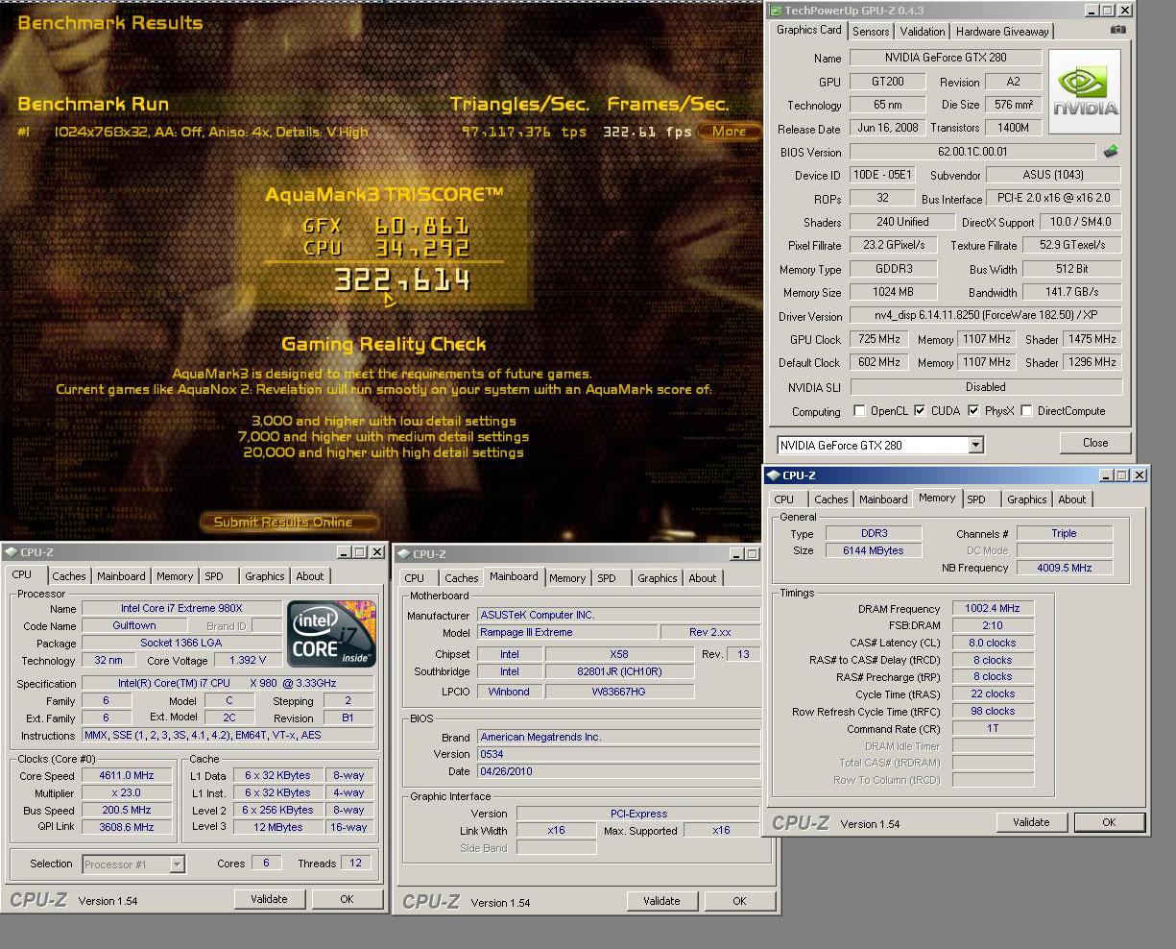
Task: Click the BIOS Version field 62.00.1C.00.01
Action: tap(972, 152)
